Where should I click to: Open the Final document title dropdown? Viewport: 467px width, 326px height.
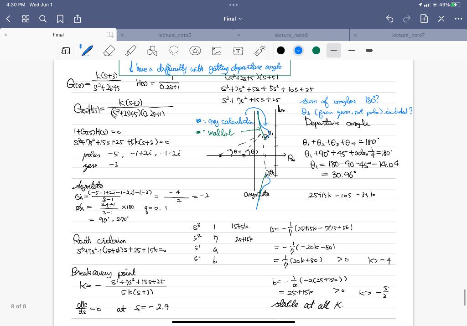coord(233,19)
